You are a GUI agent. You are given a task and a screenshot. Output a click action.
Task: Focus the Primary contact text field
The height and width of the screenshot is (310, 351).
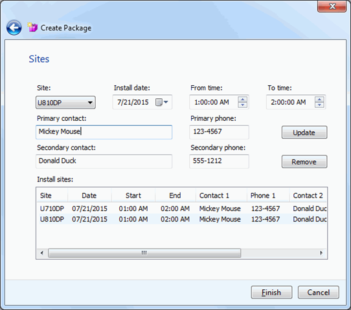104,132
